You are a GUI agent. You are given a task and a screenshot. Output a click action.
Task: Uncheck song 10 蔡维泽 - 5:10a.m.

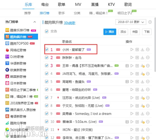click(x=47, y=121)
